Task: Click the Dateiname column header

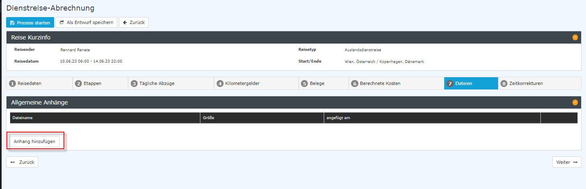Action: 23,118
